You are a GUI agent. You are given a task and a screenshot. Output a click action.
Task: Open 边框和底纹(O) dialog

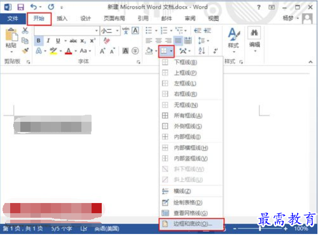pos(191,224)
